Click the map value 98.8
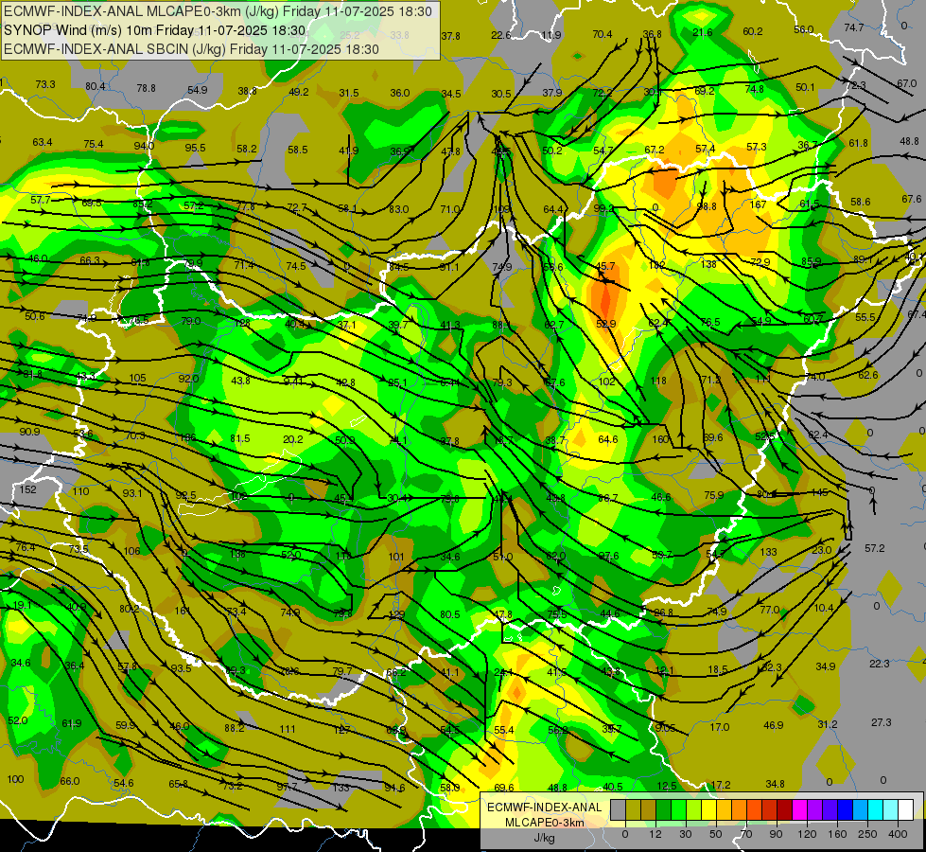This screenshot has width=926, height=852. coord(707,206)
